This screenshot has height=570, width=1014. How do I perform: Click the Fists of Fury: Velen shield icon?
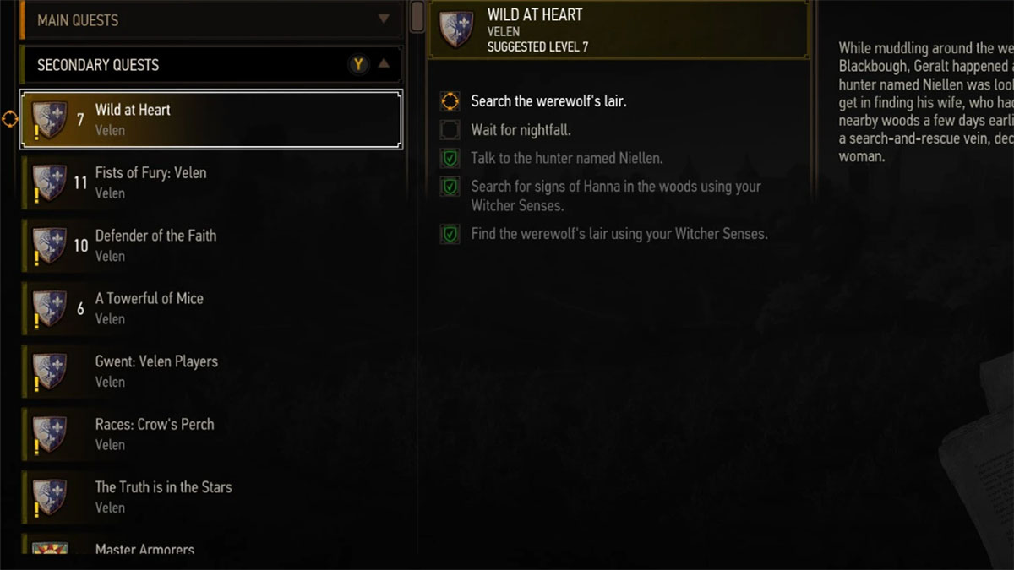(49, 182)
